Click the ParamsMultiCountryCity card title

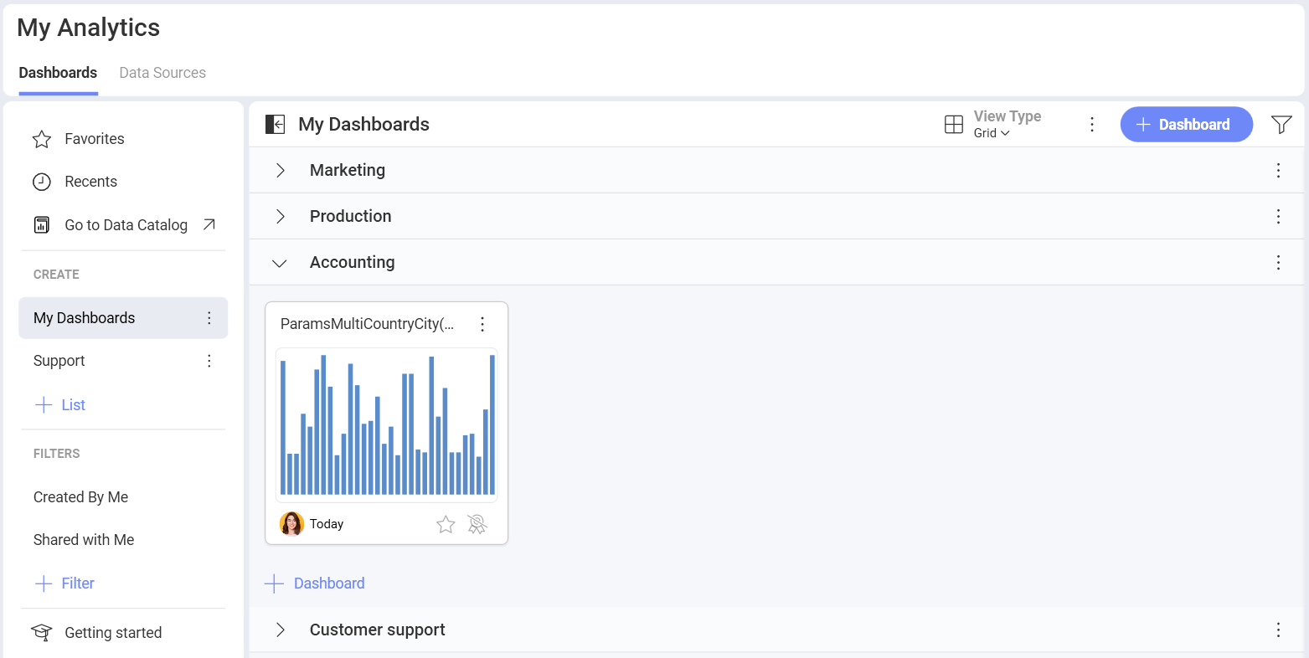tap(368, 324)
